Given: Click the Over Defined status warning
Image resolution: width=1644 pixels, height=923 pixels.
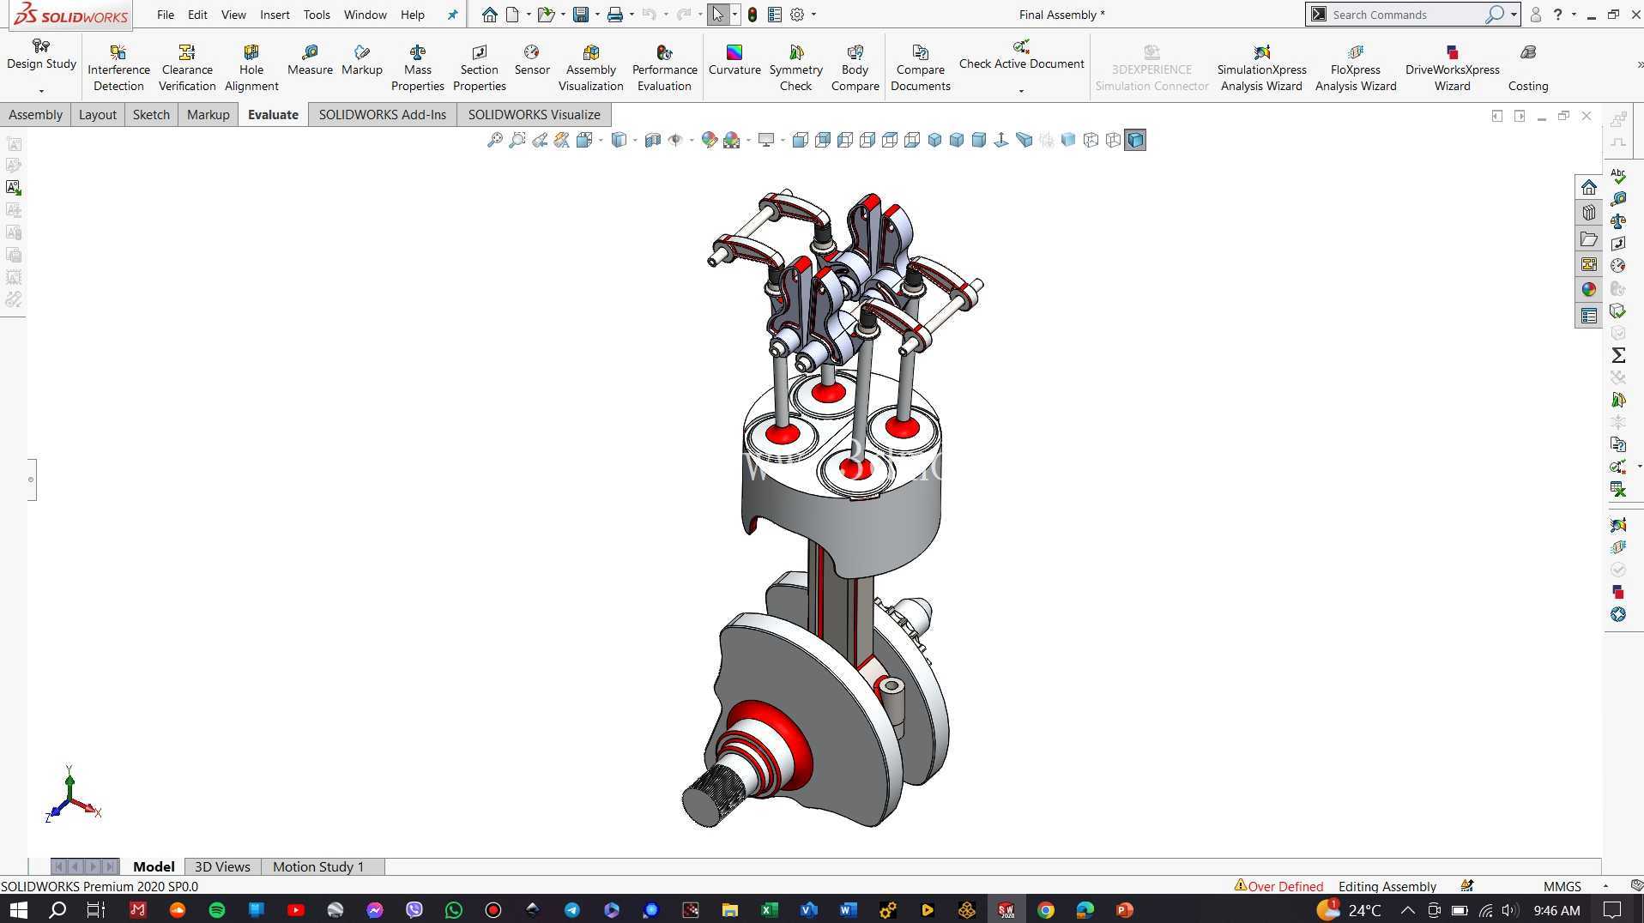Looking at the screenshot, I should [1278, 886].
